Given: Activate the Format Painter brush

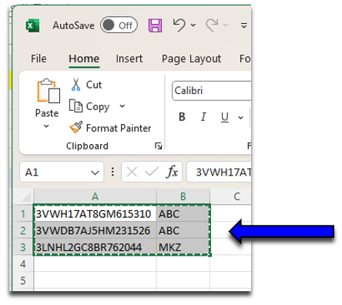Looking at the screenshot, I should pos(110,128).
